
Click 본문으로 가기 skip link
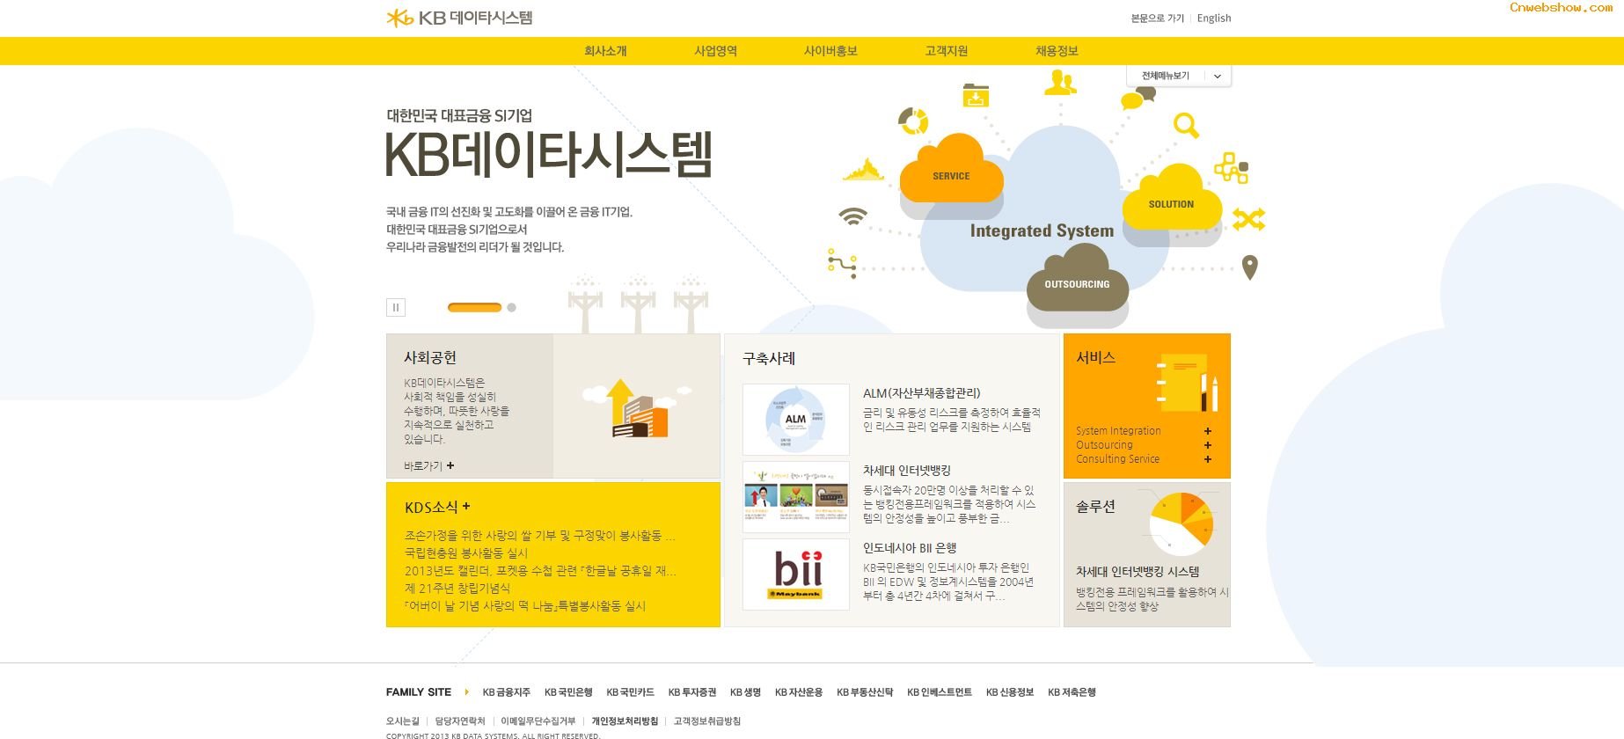coord(1157,18)
